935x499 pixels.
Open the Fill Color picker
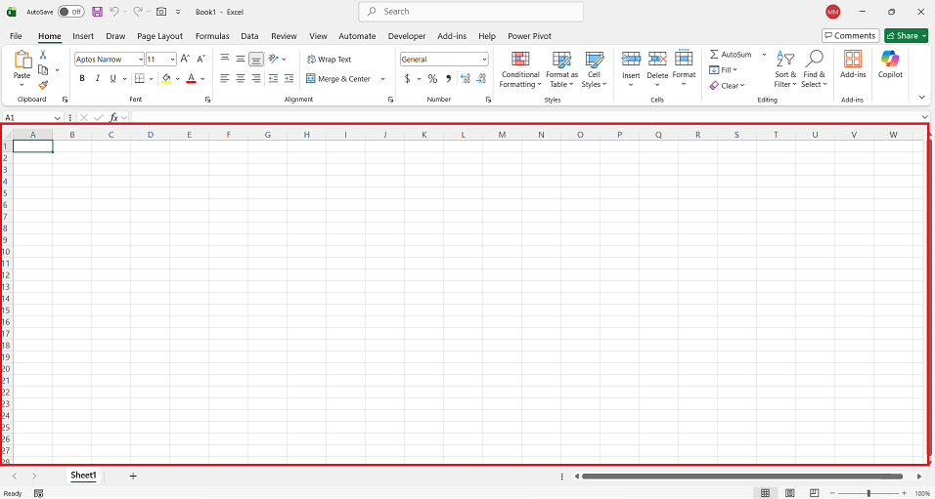coord(166,78)
